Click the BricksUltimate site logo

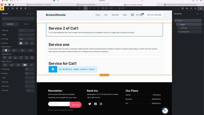pos(56,15)
